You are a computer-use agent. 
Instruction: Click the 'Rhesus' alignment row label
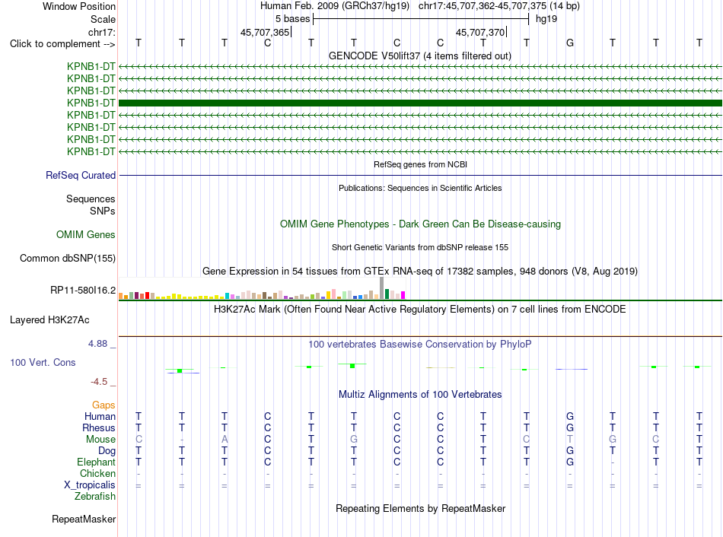tap(99, 428)
